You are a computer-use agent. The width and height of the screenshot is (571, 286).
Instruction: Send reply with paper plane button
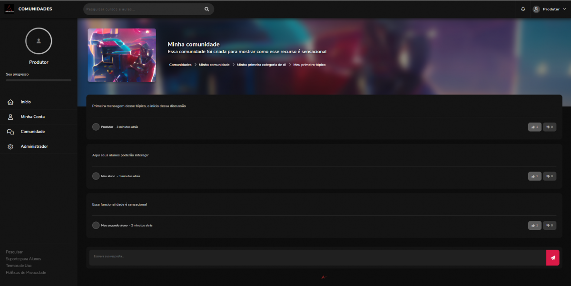tap(552, 257)
